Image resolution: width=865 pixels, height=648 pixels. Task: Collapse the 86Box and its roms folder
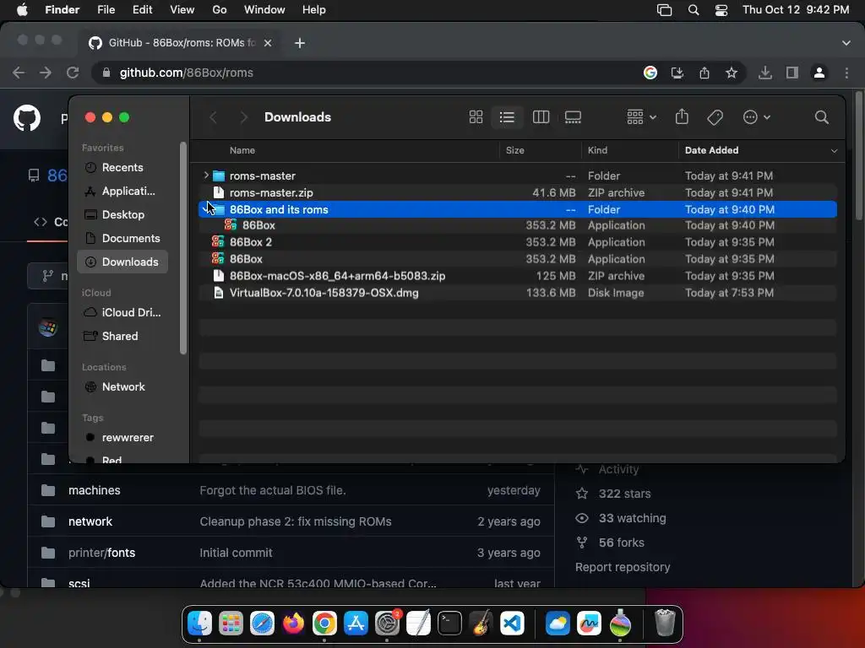pos(206,209)
